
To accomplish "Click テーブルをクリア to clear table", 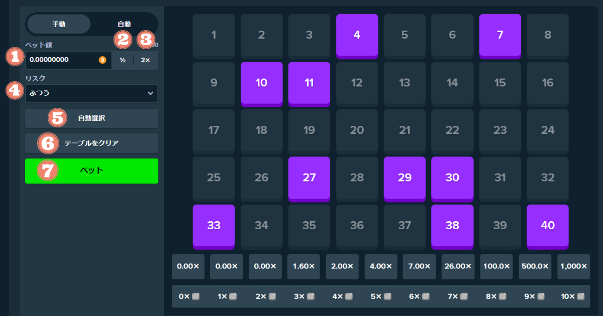I will pyautogui.click(x=91, y=143).
